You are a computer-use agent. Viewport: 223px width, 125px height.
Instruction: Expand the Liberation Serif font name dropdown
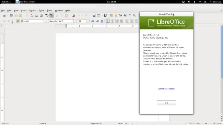(x=75, y=21)
